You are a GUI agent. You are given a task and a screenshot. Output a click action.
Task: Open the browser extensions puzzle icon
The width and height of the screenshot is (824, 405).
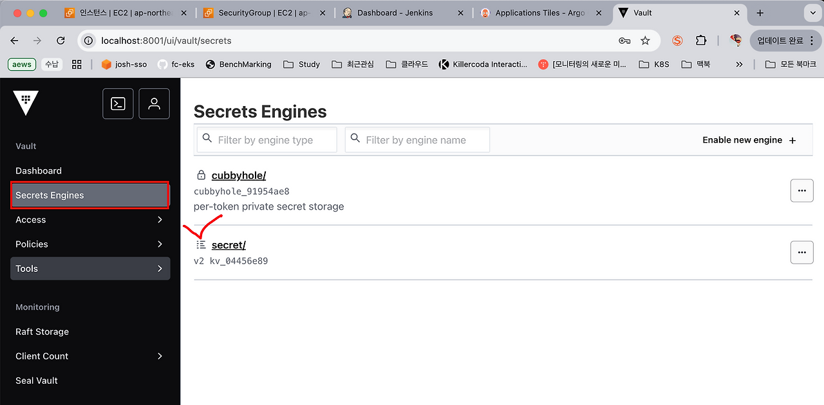coord(701,40)
